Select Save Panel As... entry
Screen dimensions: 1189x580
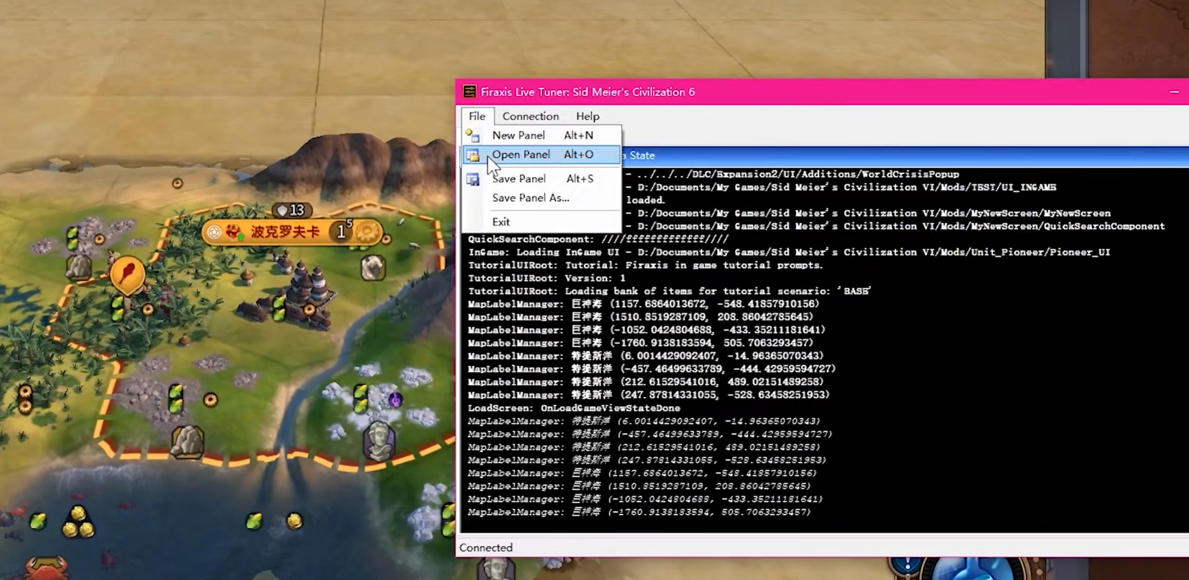[541, 198]
